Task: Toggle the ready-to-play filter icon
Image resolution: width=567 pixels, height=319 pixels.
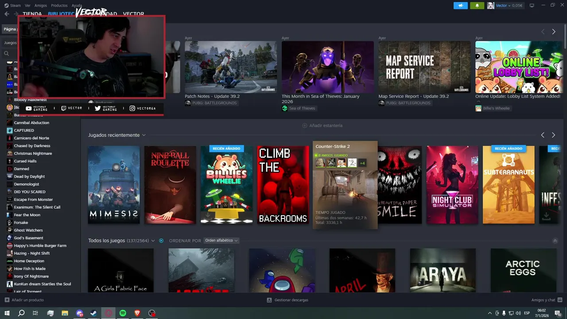Action: tap(161, 241)
